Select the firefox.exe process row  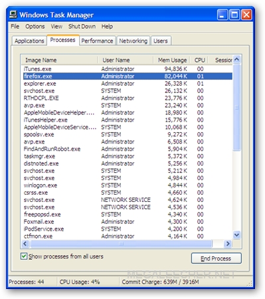127,76
